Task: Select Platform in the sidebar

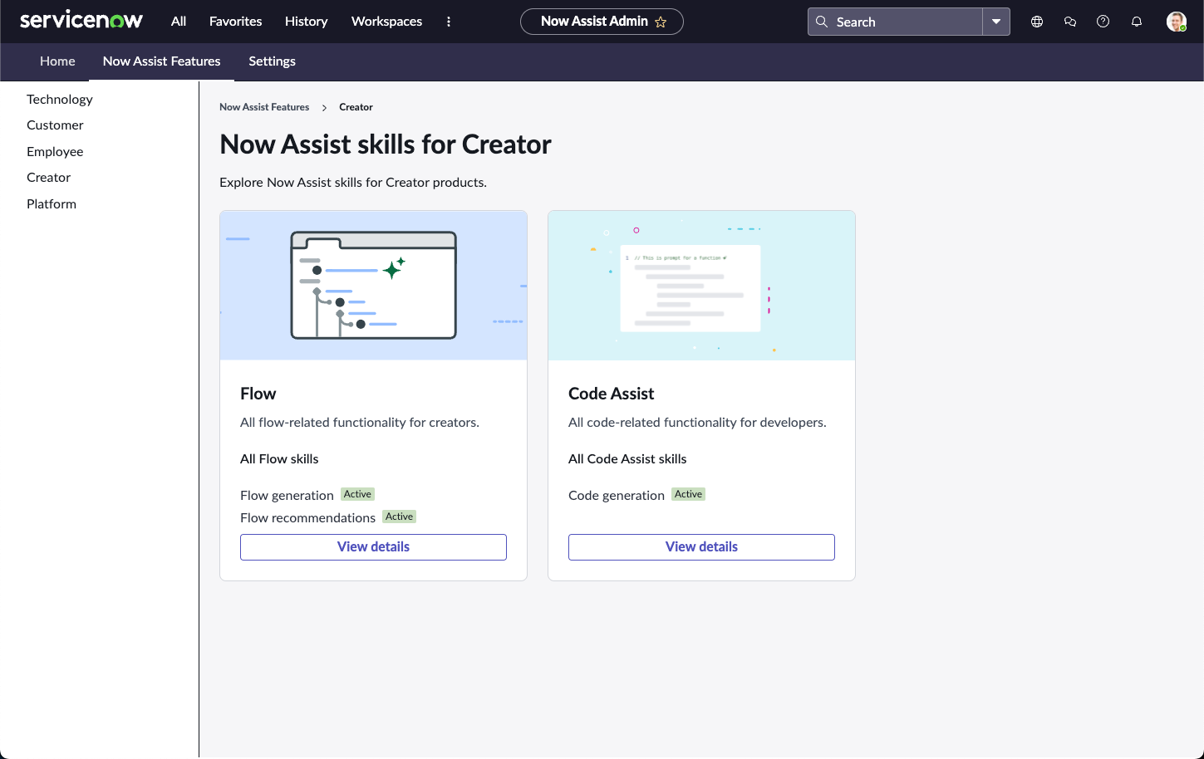Action: click(x=52, y=204)
